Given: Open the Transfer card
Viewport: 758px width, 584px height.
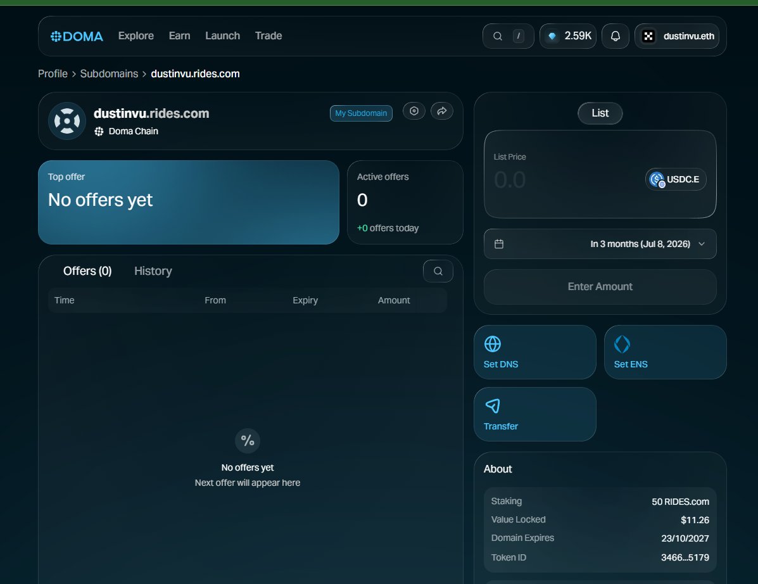Looking at the screenshot, I should [535, 414].
